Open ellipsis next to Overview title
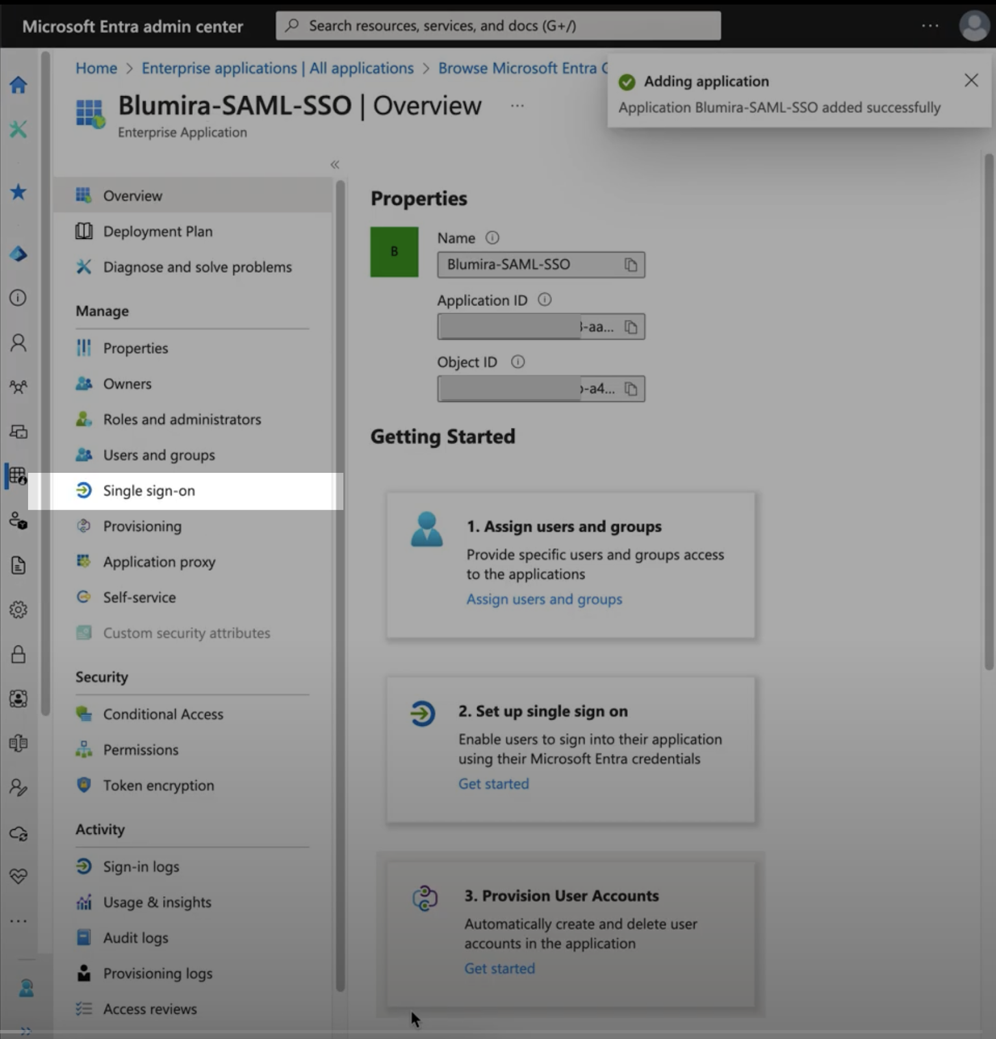The height and width of the screenshot is (1039, 996). tap(517, 105)
